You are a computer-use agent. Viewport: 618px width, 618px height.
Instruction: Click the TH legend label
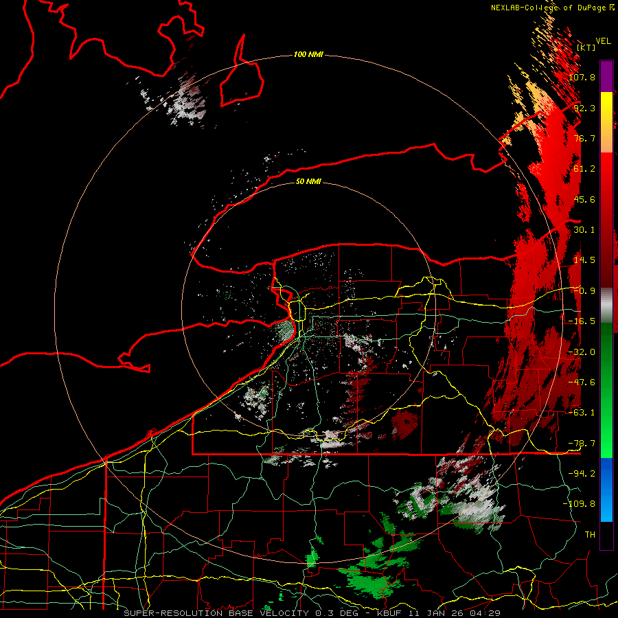click(x=590, y=535)
